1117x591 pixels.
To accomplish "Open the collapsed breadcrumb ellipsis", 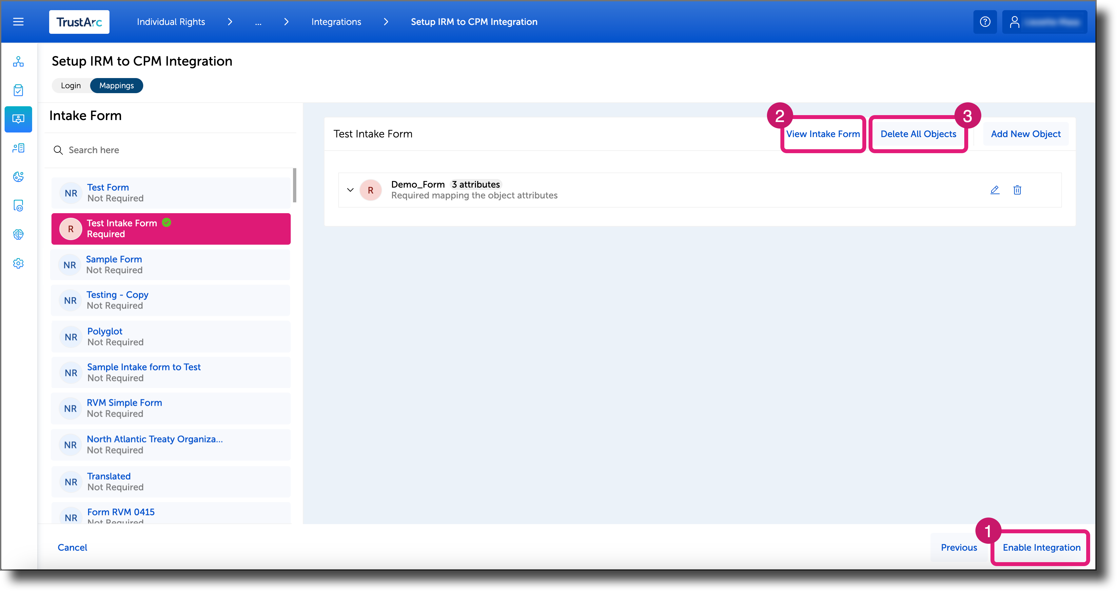I will click(x=258, y=22).
